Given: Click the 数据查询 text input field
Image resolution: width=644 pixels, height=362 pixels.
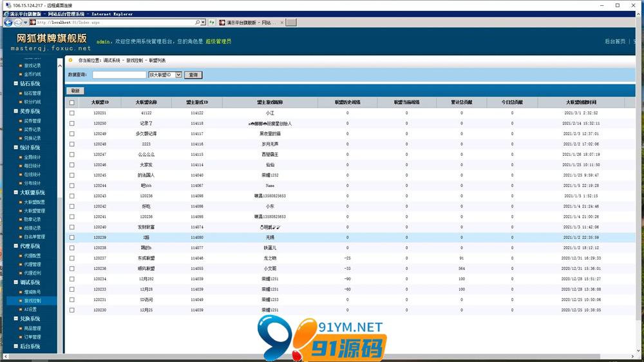Looking at the screenshot, I should [119, 75].
